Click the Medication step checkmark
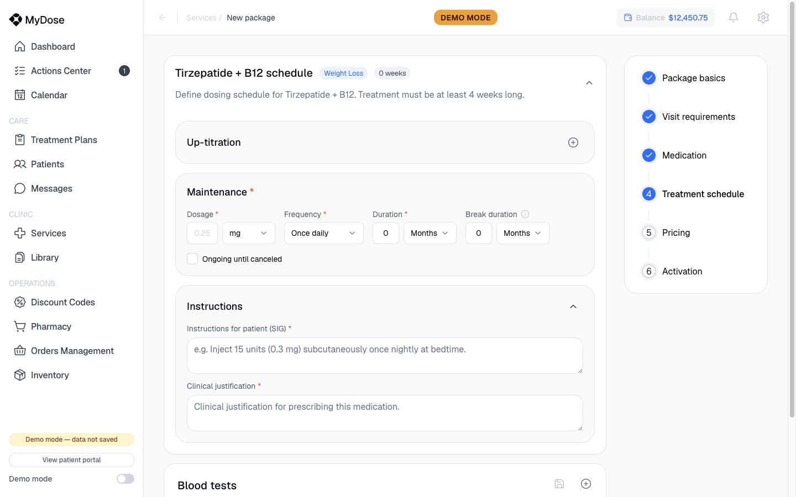 point(649,155)
